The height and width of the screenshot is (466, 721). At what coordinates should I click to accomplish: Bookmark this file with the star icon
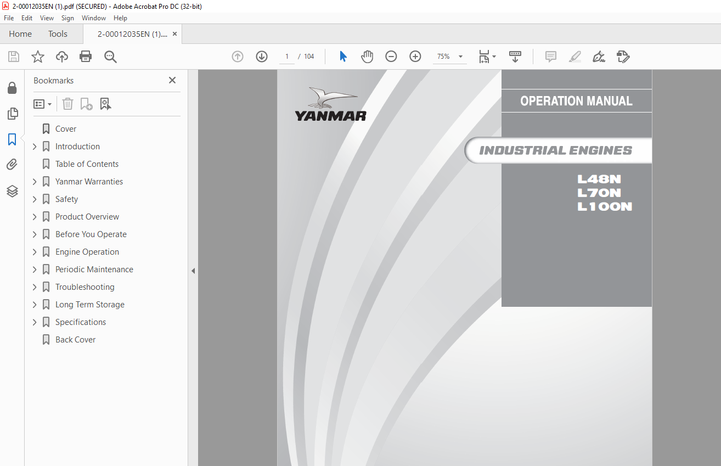click(x=38, y=57)
